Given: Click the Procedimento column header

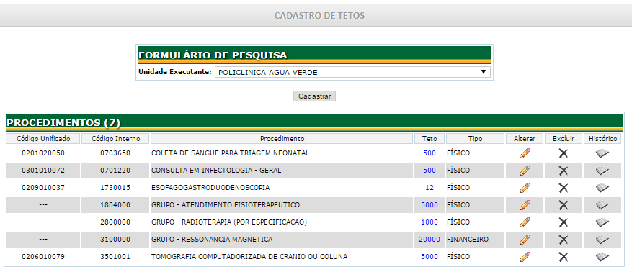Looking at the screenshot, I should coord(282,139).
